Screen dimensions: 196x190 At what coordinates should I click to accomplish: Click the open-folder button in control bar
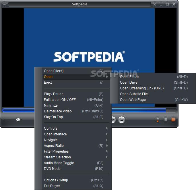tap(121, 120)
